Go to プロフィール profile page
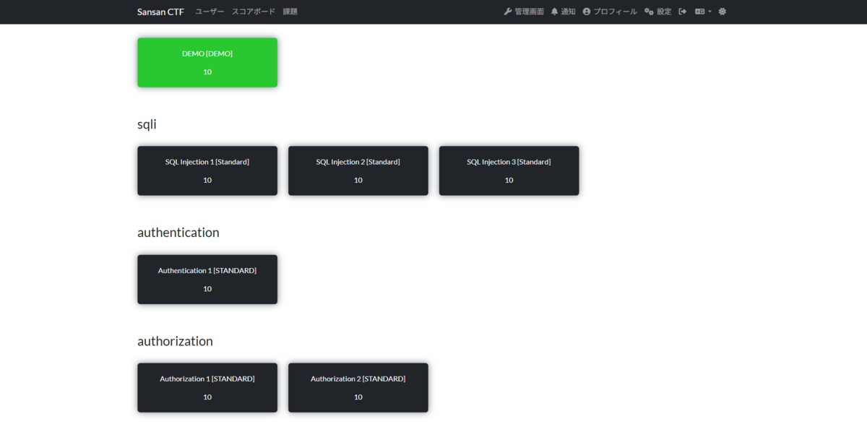This screenshot has width=867, height=427. pyautogui.click(x=610, y=12)
